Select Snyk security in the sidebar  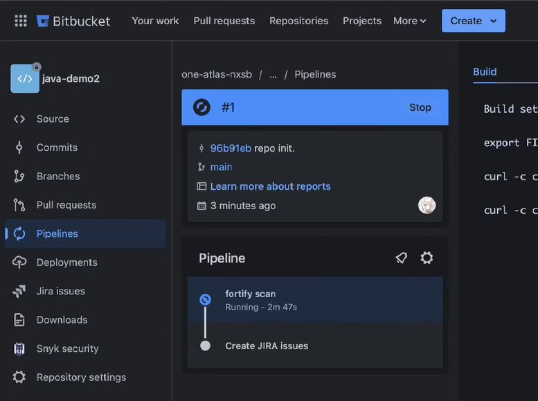[85, 348]
